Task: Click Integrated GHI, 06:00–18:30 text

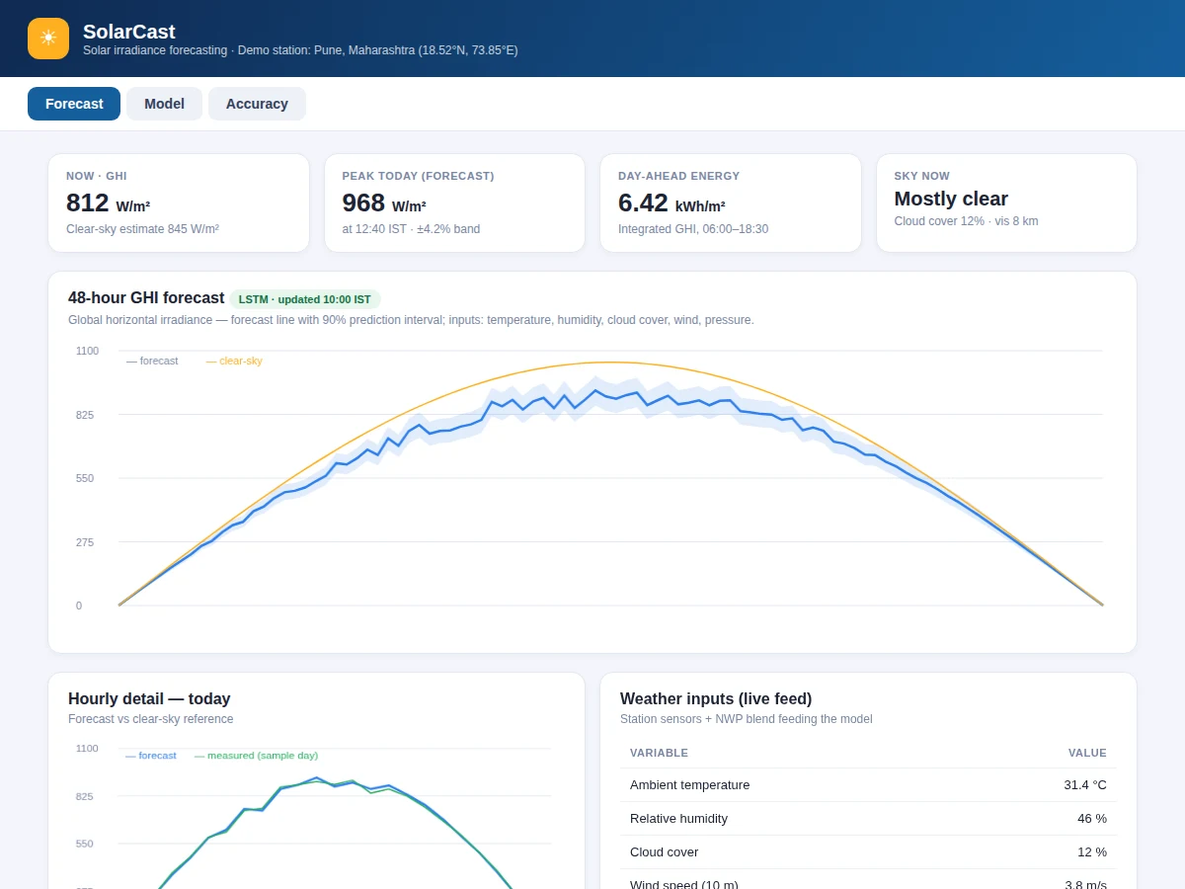Action: (x=693, y=229)
